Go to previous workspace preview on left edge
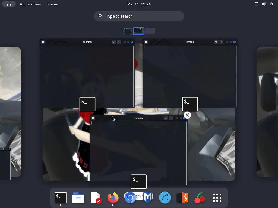This screenshot has width=278, height=208. click(x=11, y=112)
